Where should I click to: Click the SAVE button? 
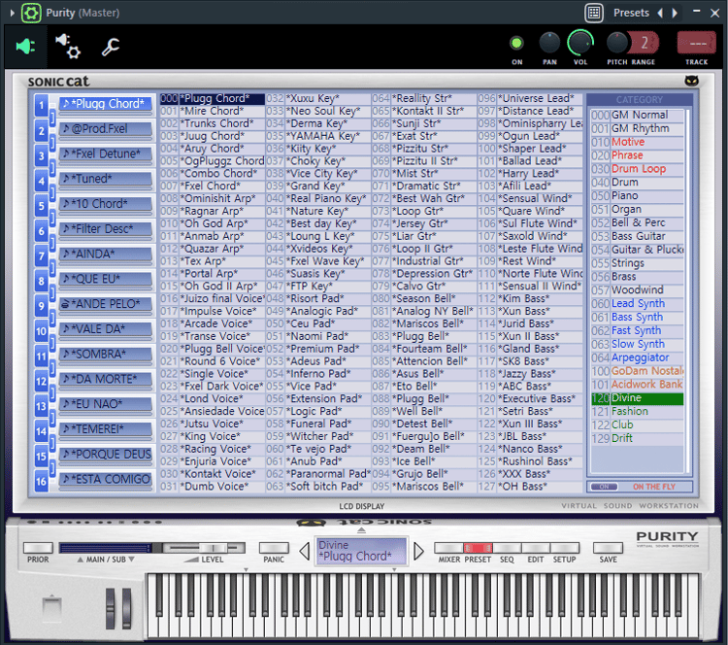click(608, 548)
